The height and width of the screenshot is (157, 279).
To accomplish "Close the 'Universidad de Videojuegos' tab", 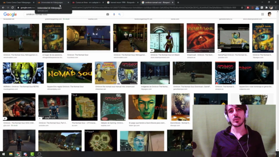I will click(68, 3).
